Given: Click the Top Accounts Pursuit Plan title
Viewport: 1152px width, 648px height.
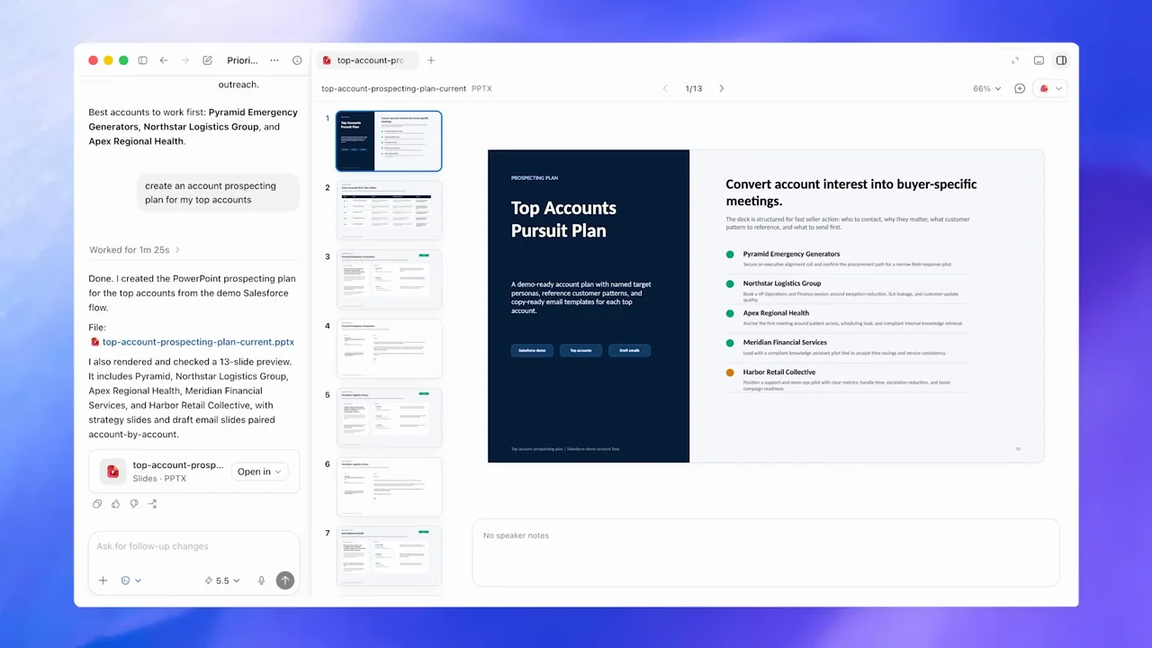Looking at the screenshot, I should (x=563, y=219).
